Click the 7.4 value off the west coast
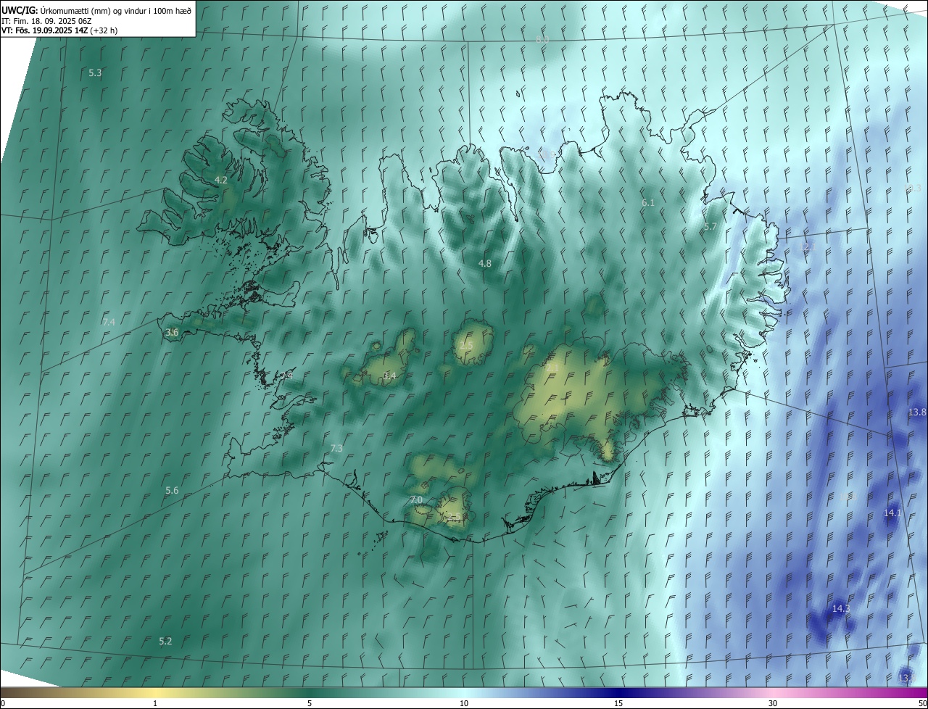Screen dimensions: 928x709 tap(109, 322)
